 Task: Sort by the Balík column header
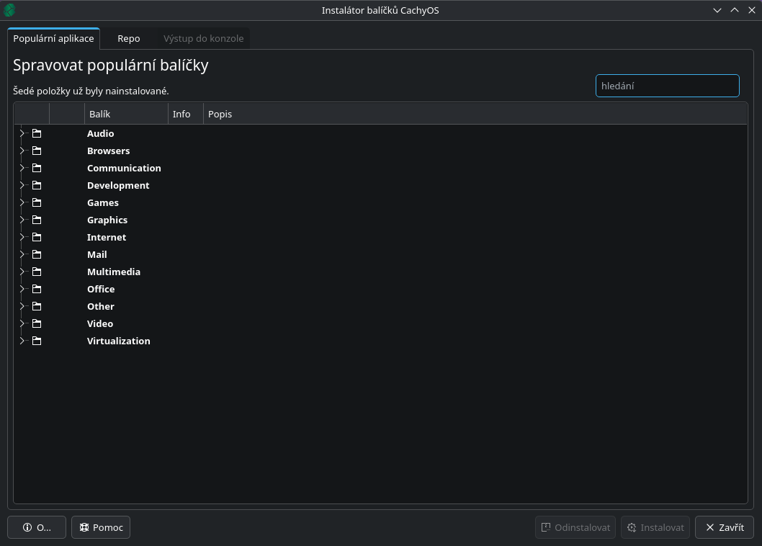(x=126, y=114)
